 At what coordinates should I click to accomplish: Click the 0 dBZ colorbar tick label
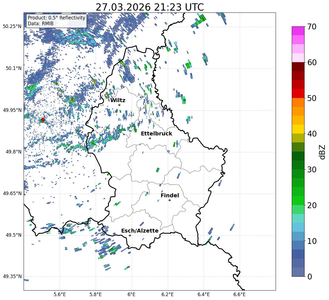tap(310, 276)
